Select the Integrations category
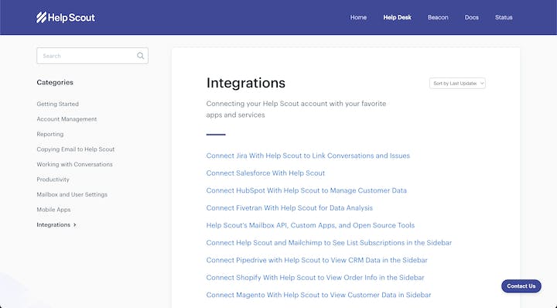Viewport: 557px width, 308px height. [53, 225]
